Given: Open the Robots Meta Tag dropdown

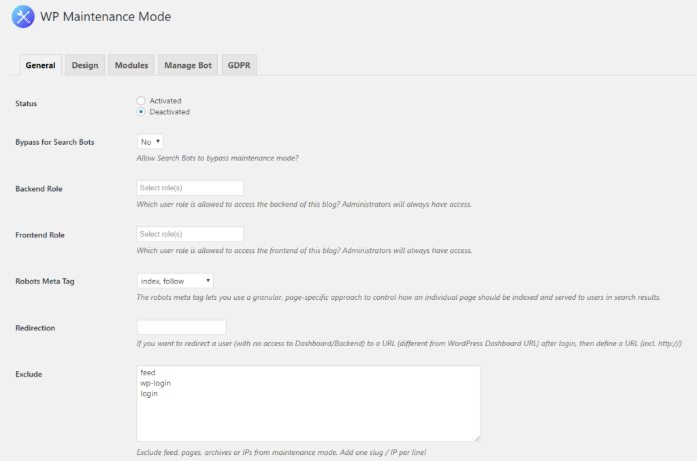Looking at the screenshot, I should pos(175,280).
